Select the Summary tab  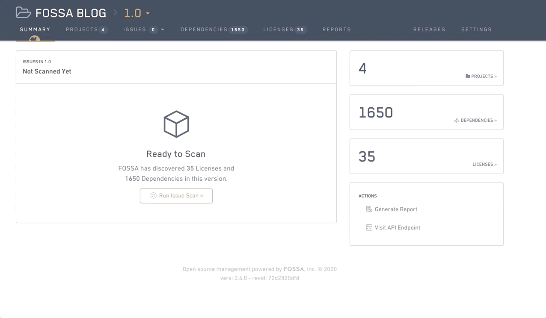35,29
